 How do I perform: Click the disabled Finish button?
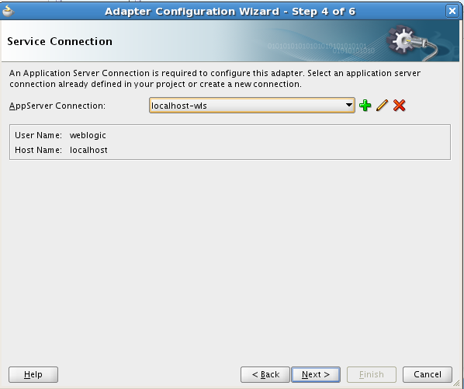coord(372,374)
